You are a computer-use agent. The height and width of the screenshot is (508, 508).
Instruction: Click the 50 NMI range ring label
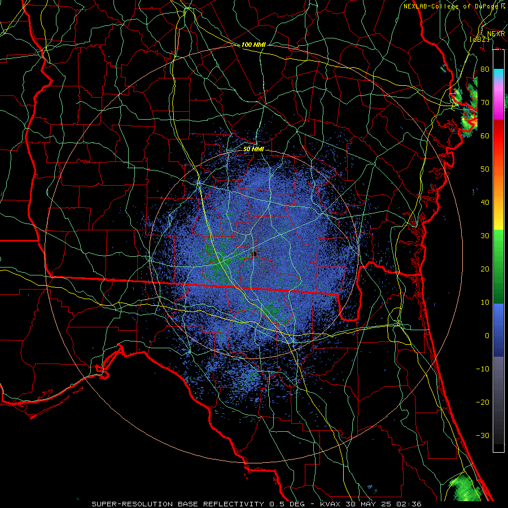(x=253, y=150)
